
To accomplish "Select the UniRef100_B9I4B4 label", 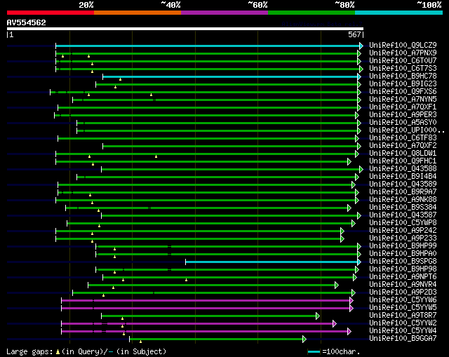I will point(403,177).
